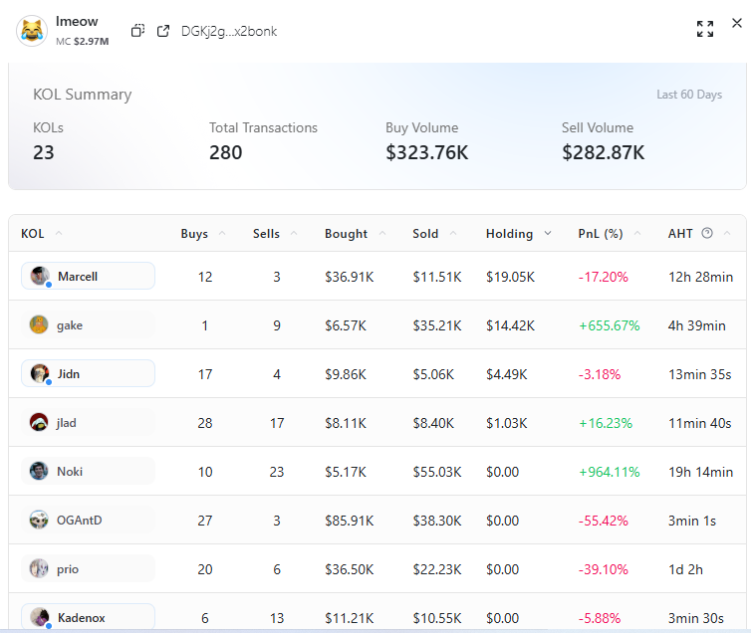Open Jidn's KOL profile
This screenshot has width=751, height=633.
pos(88,373)
